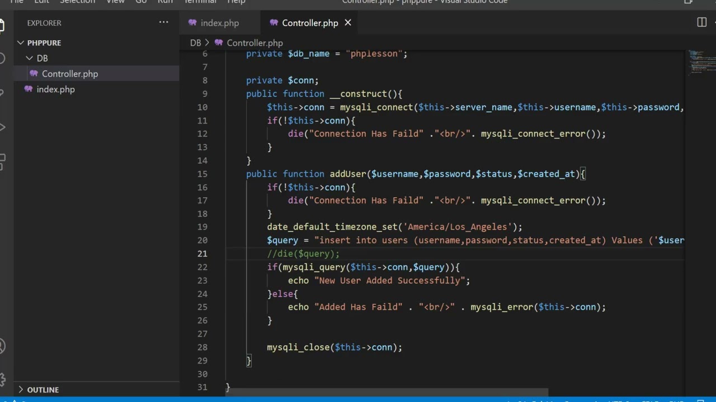The image size is (716, 402).
Task: Click date_default_timezone_set on line 19
Action: pyautogui.click(x=332, y=227)
